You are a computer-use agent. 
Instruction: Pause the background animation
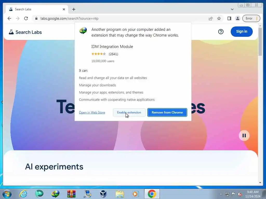tap(244, 136)
